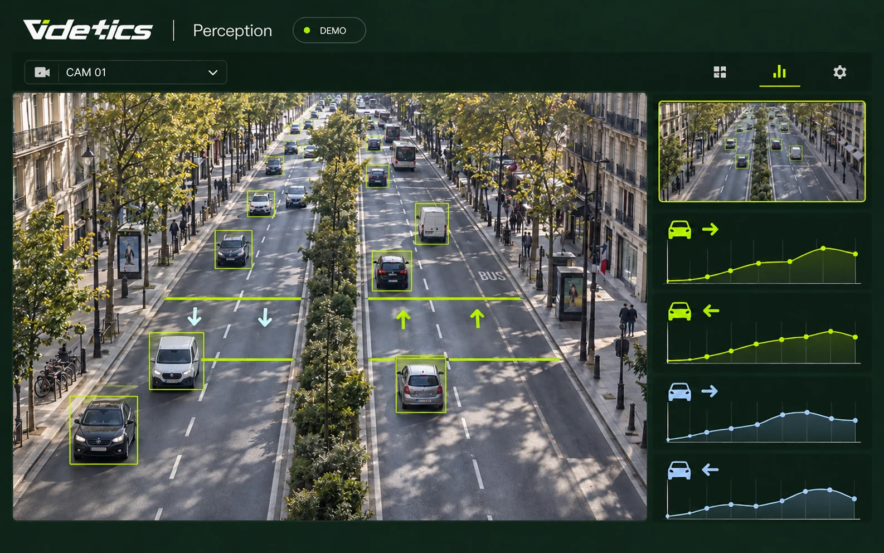Click the Perception product title
Viewport: 884px width, 553px height.
[x=232, y=31]
